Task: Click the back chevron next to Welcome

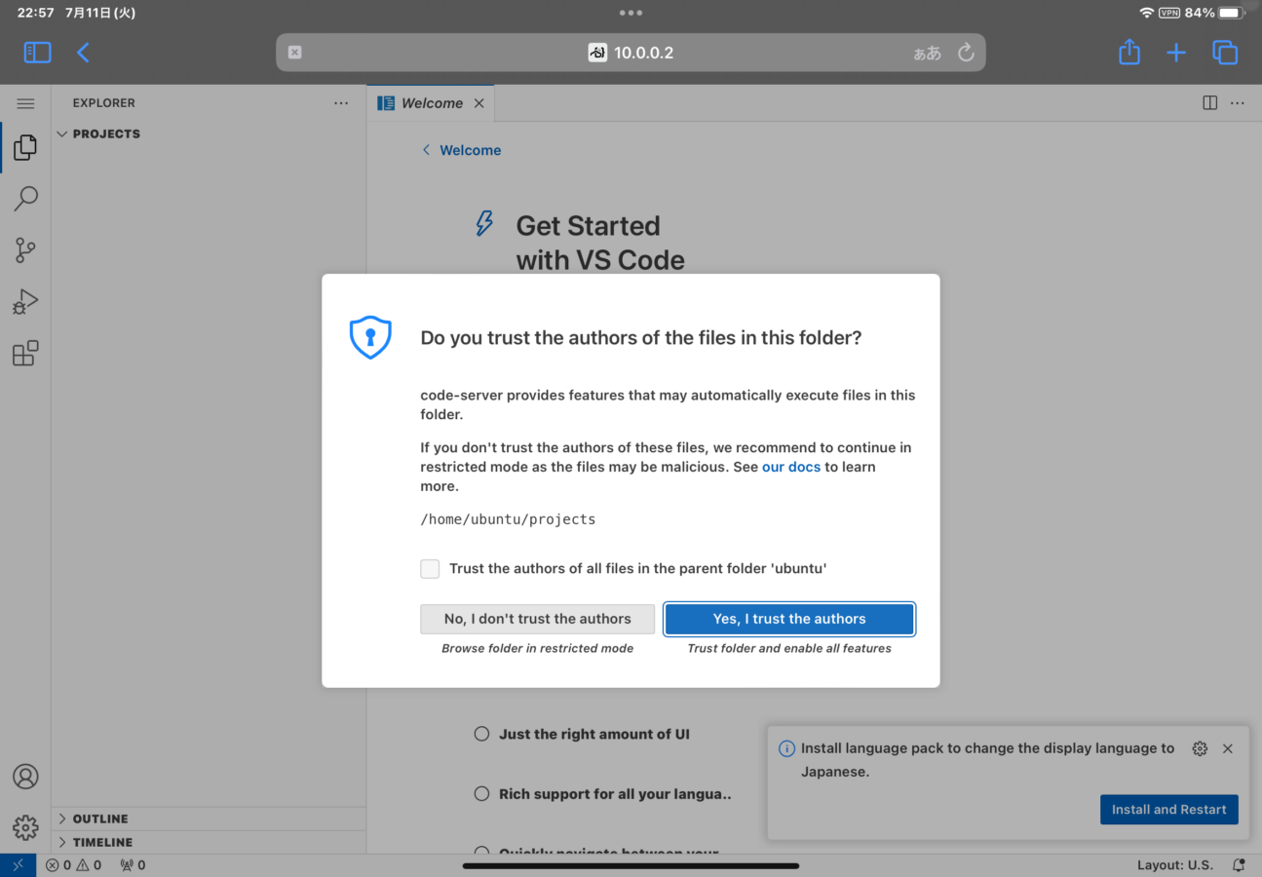Action: click(x=426, y=150)
